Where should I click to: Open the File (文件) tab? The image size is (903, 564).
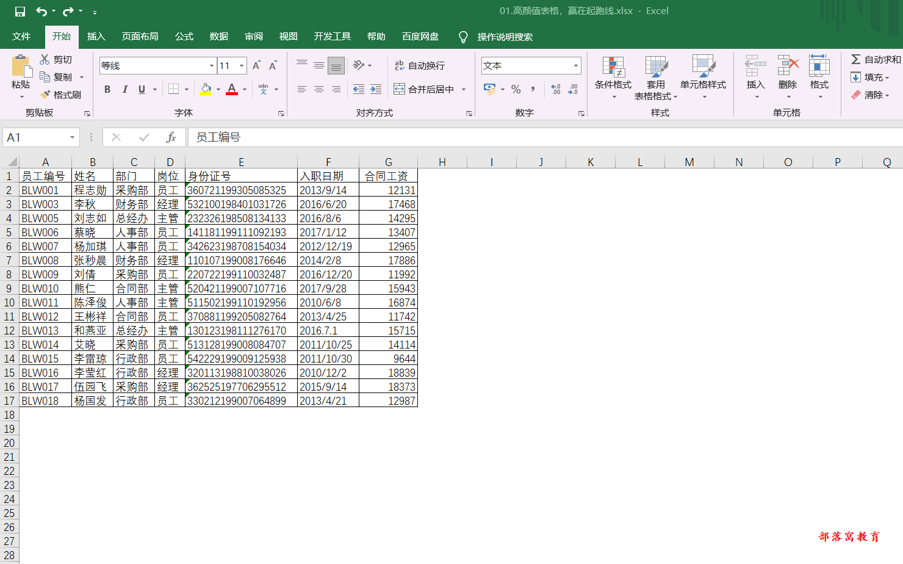pyautogui.click(x=21, y=37)
